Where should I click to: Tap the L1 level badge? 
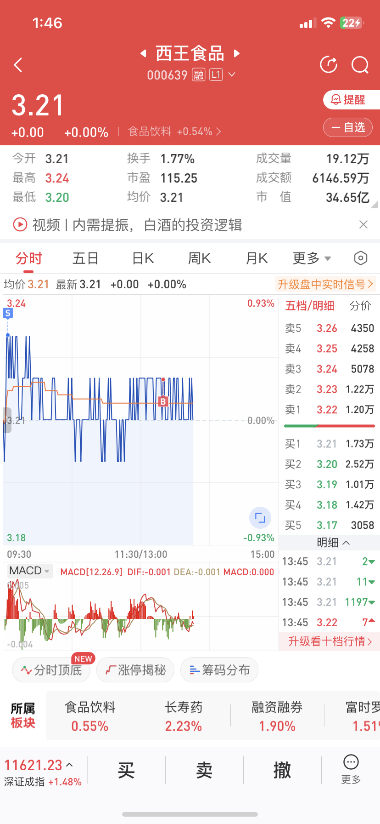coord(216,74)
